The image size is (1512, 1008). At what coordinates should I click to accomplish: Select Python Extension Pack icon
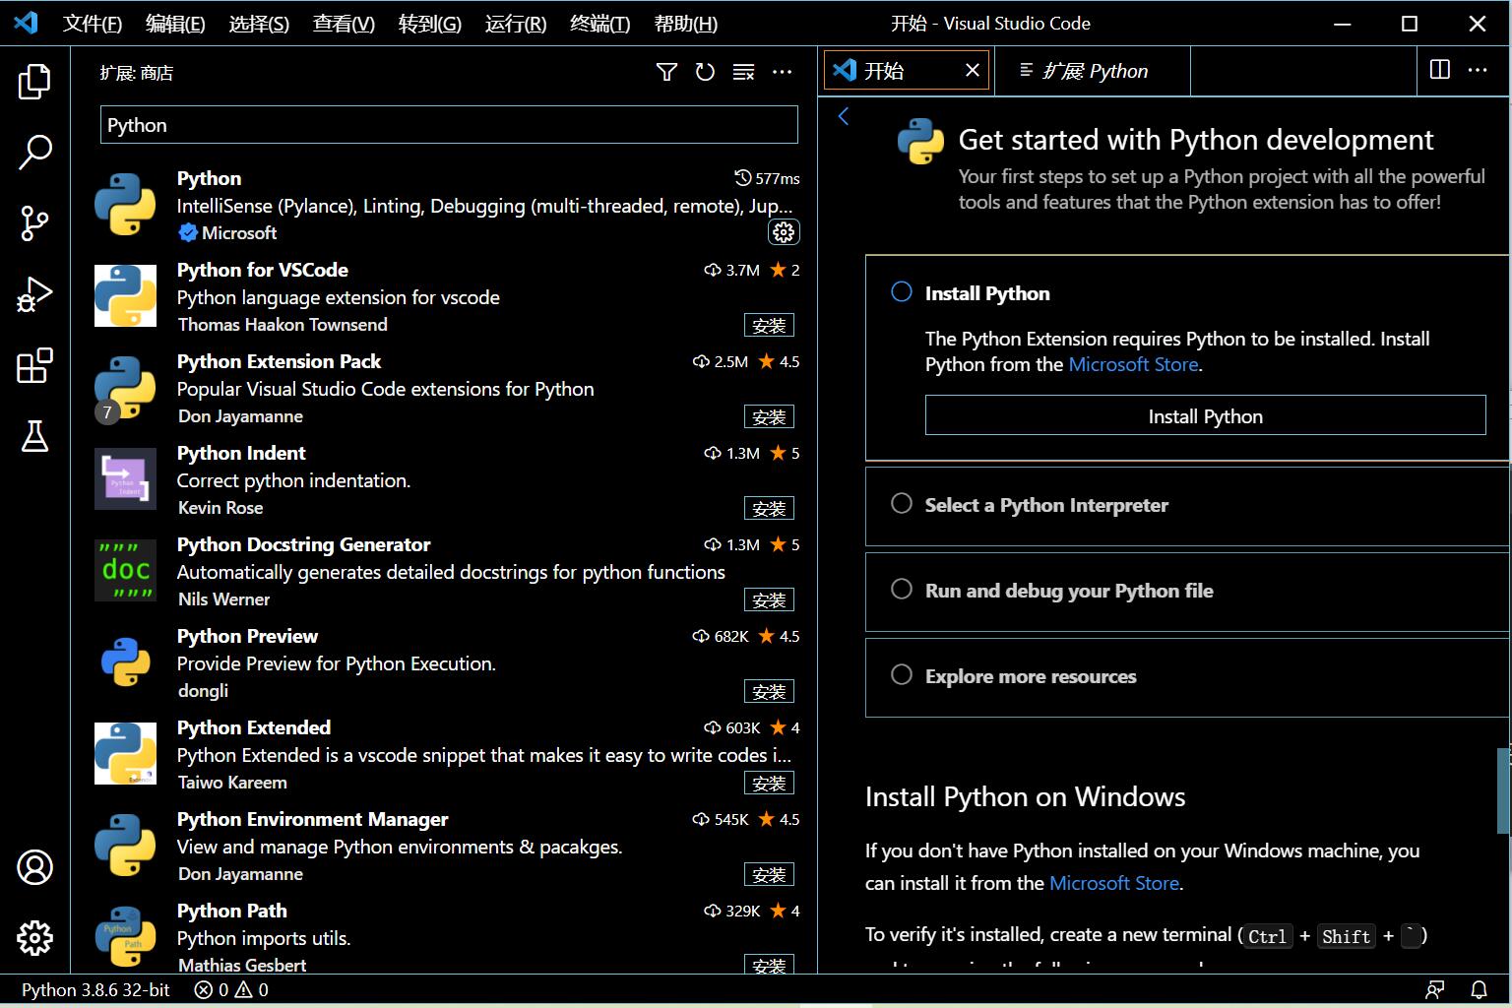125,387
